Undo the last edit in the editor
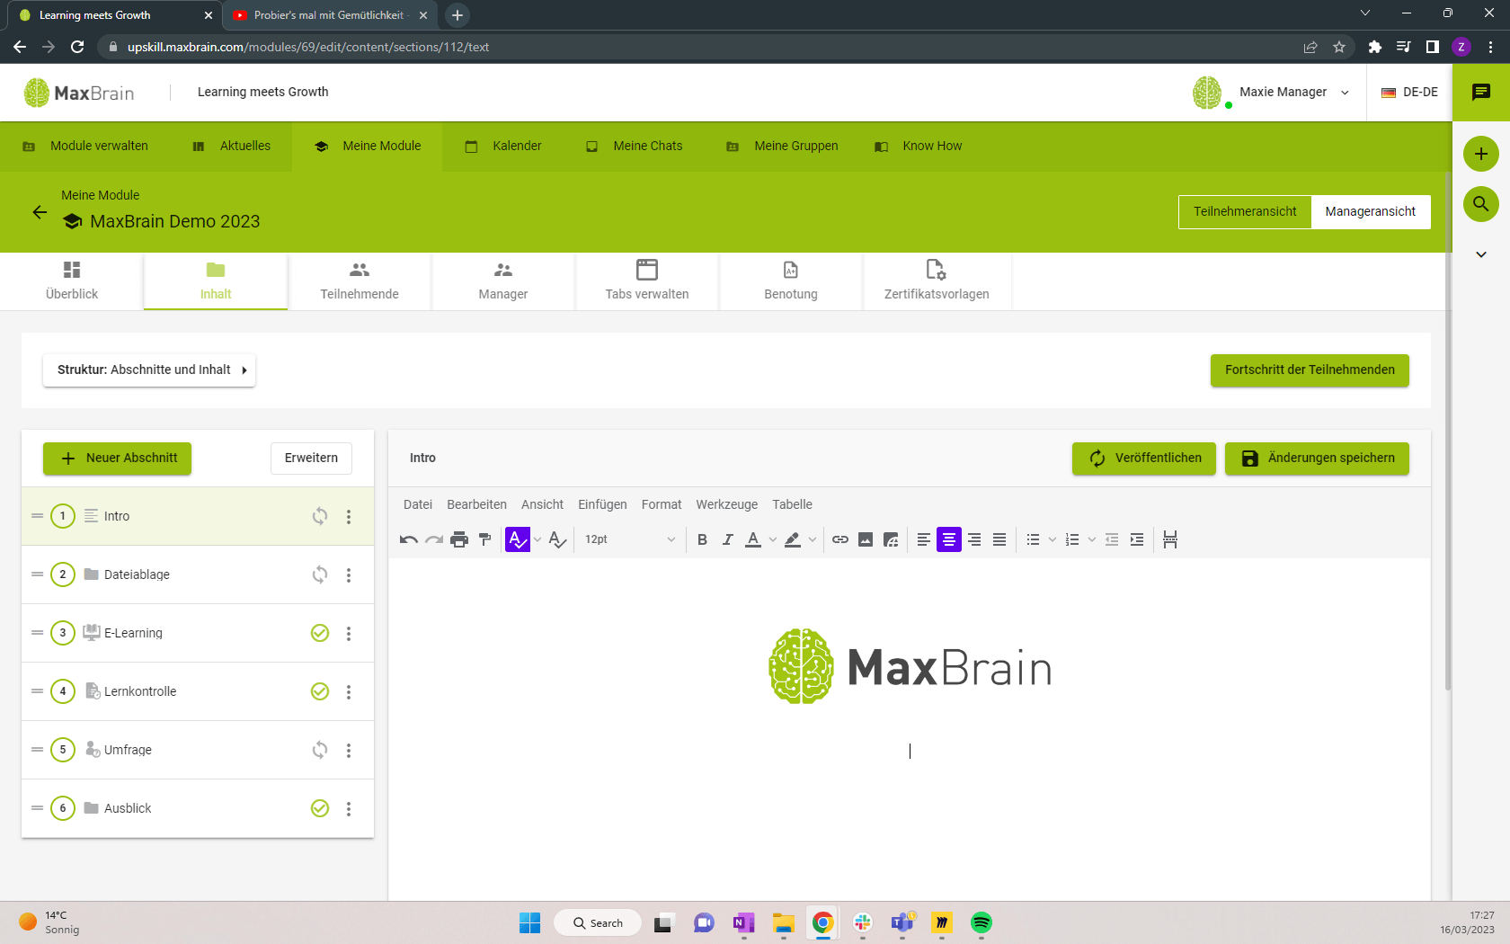Screen dimensions: 1510x944 pyautogui.click(x=409, y=539)
